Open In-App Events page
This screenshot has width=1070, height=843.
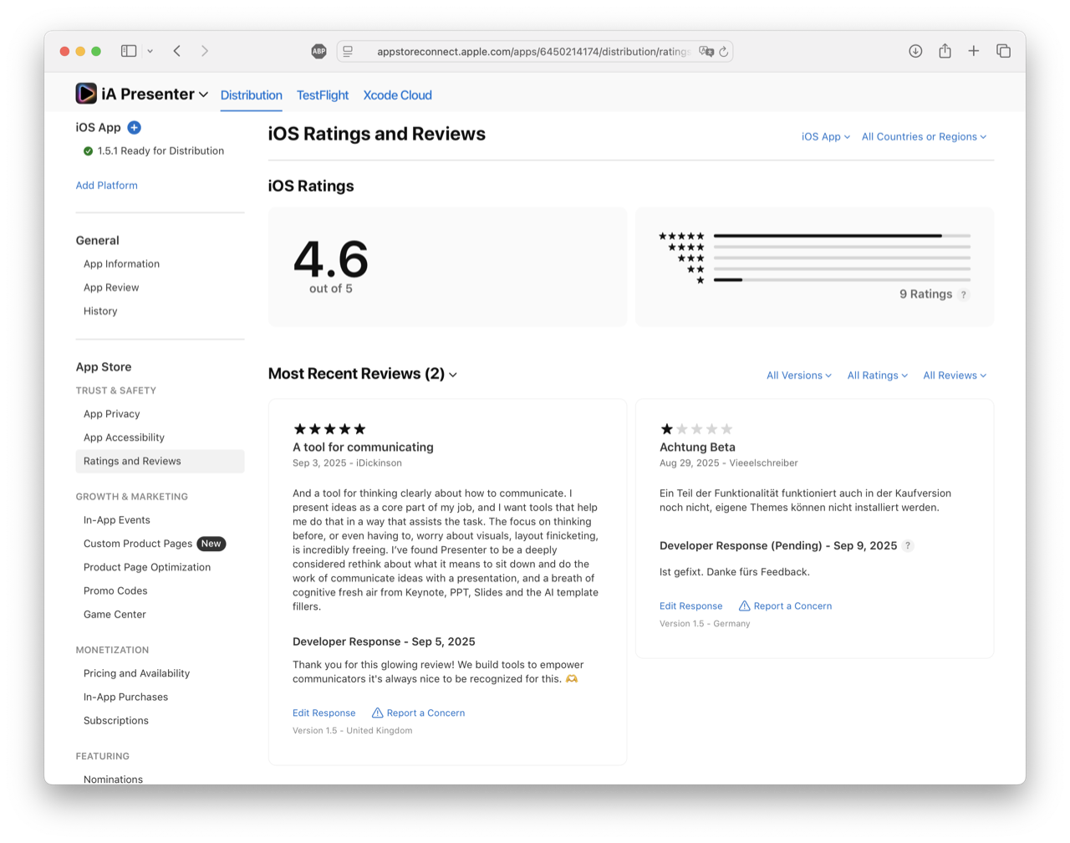click(x=117, y=520)
